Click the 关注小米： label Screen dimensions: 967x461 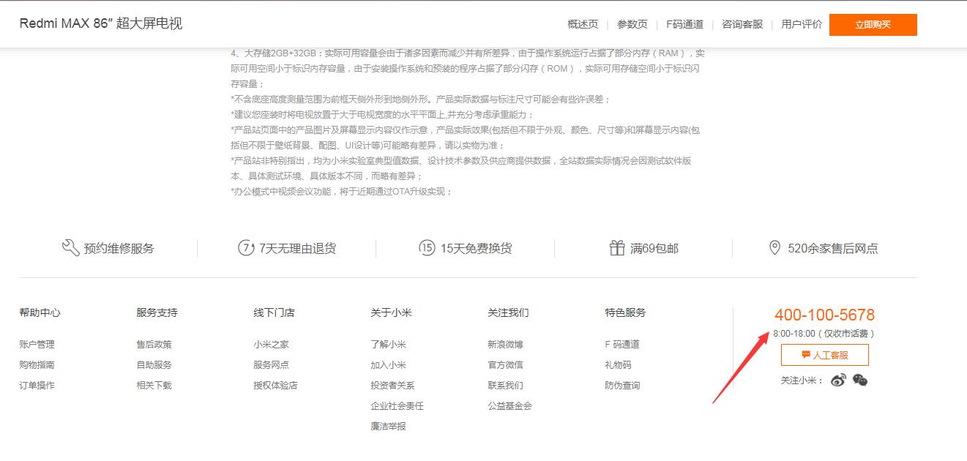[x=803, y=381]
